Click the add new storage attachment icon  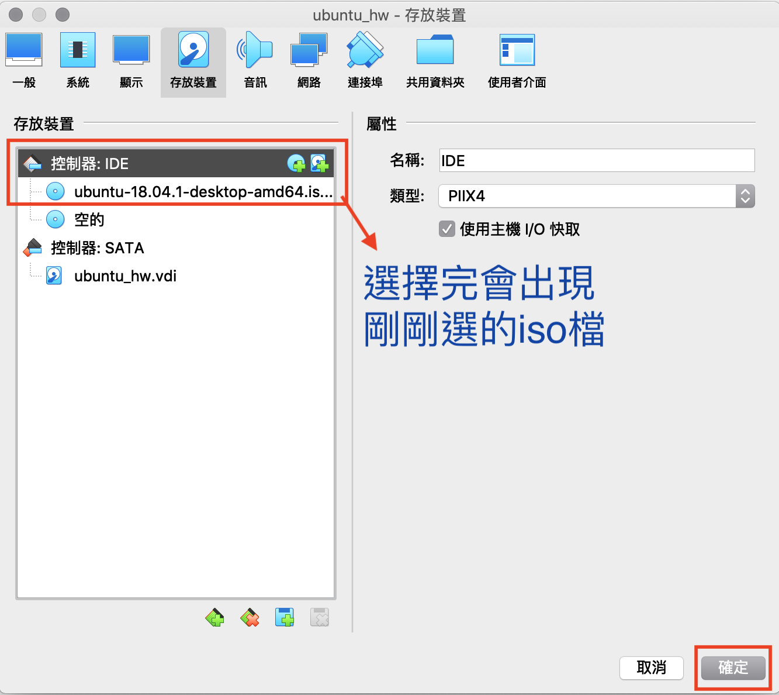pos(285,617)
